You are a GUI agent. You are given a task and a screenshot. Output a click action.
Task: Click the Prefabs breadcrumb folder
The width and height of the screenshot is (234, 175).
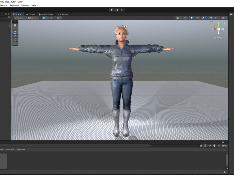pyautogui.click(x=21, y=149)
